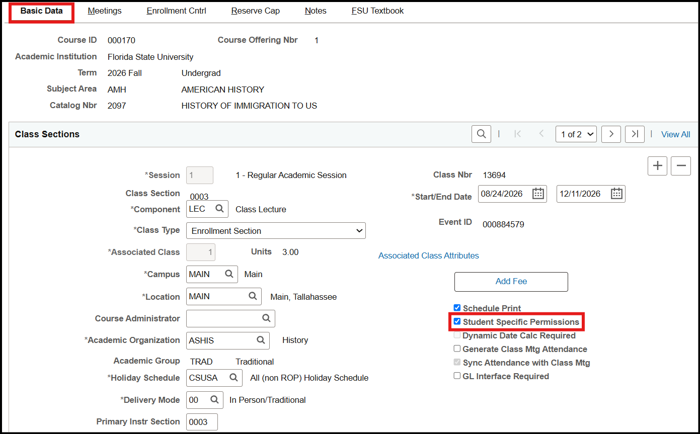Viewport: 700px width, 434px height.
Task: Click Sync Attendance with Class Mtg checkbox
Action: [457, 362]
